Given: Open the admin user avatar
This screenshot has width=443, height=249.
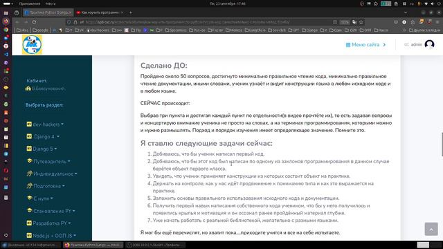Looking at the screenshot, I should click(x=429, y=44).
